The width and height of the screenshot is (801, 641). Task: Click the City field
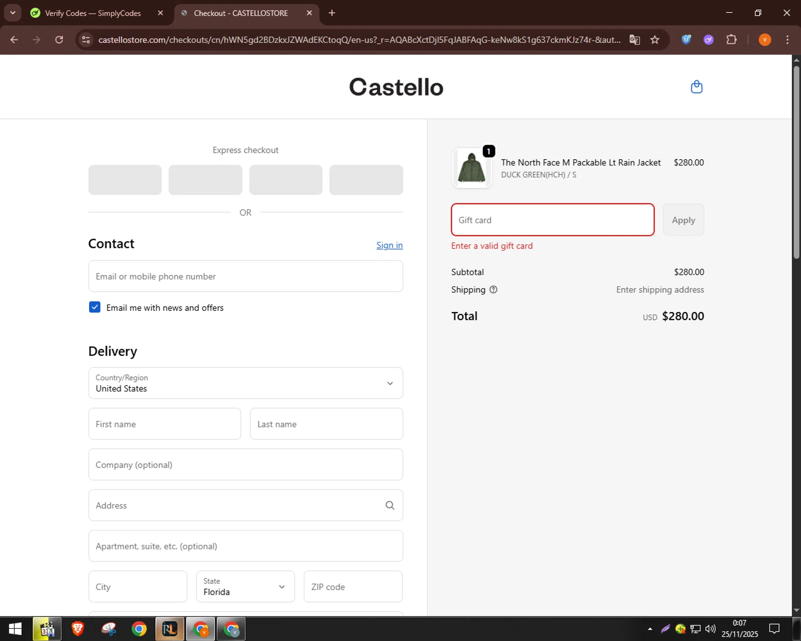click(x=138, y=587)
